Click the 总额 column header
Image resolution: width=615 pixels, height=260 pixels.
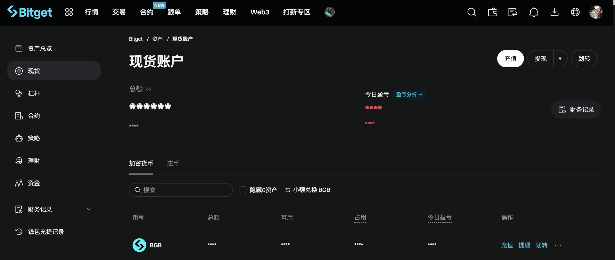214,218
